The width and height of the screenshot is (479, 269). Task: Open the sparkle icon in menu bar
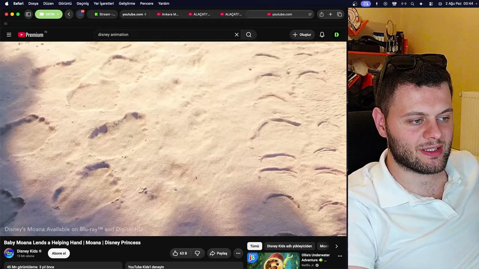tap(421, 4)
